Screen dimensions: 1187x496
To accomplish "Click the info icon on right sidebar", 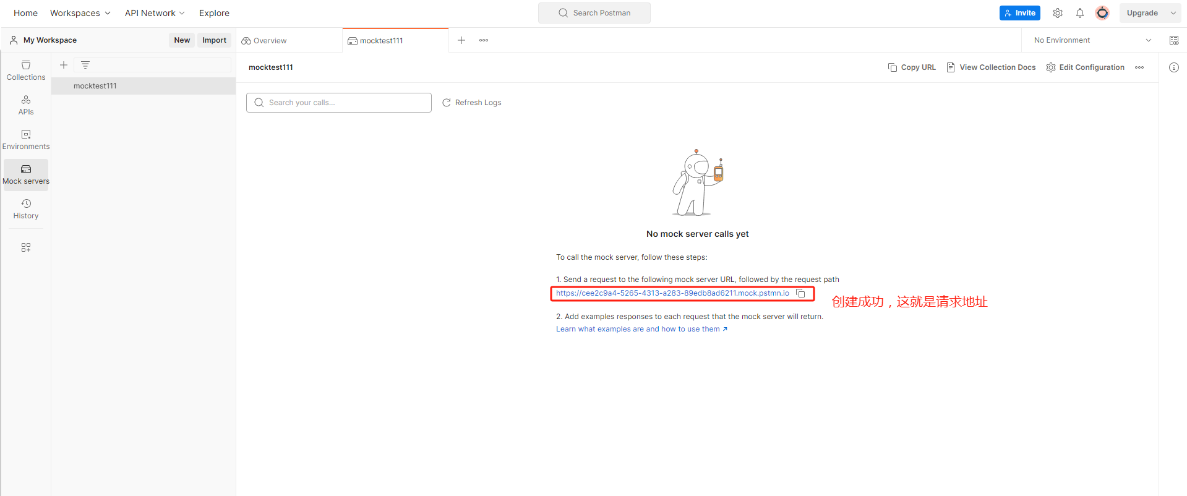I will click(1174, 67).
